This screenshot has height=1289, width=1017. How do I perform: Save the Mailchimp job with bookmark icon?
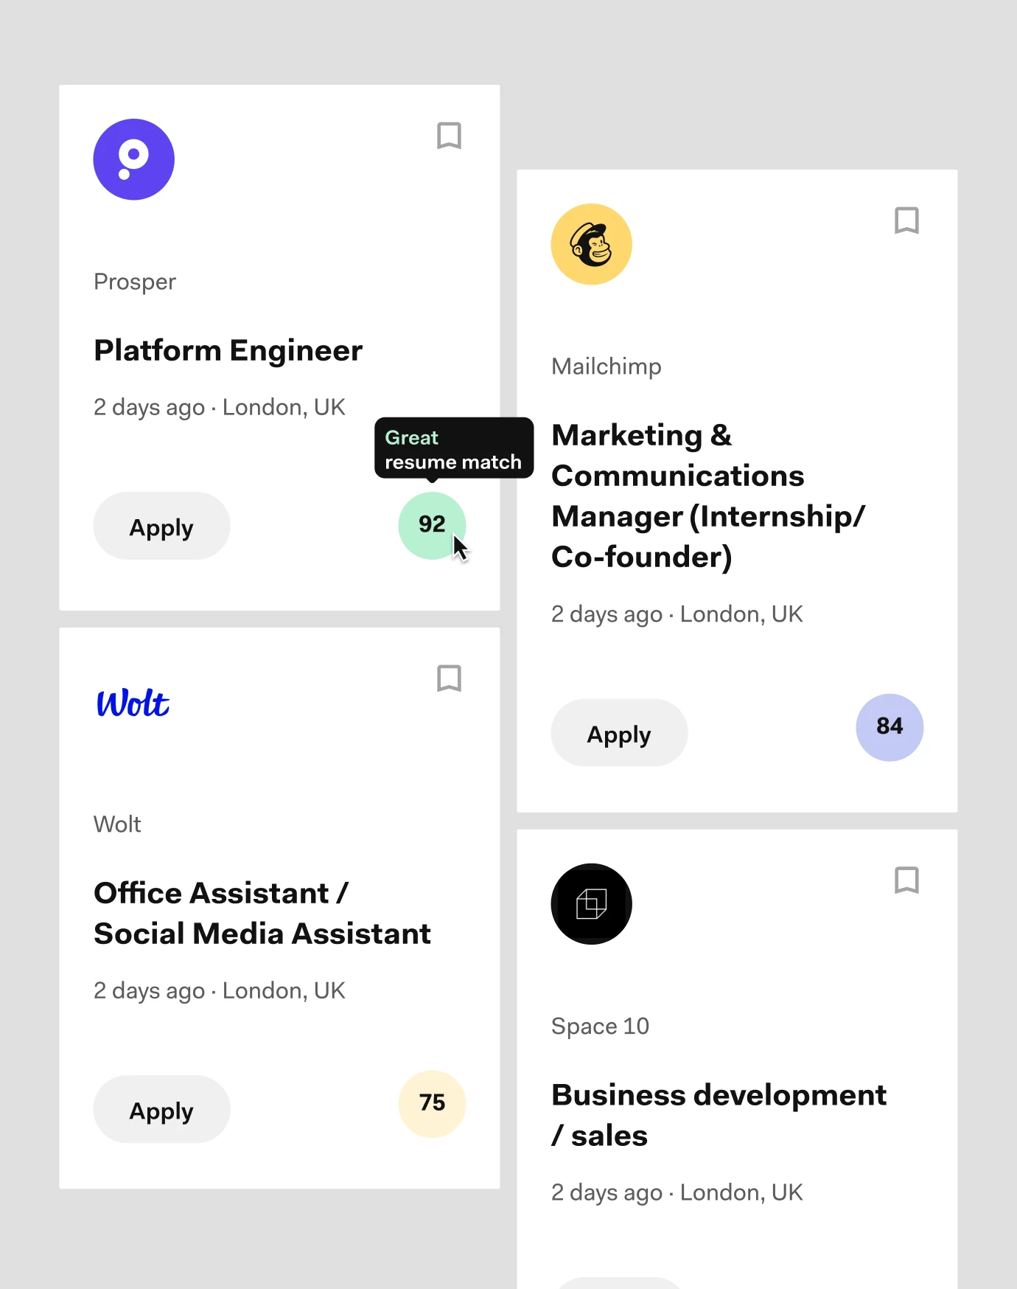tap(906, 220)
